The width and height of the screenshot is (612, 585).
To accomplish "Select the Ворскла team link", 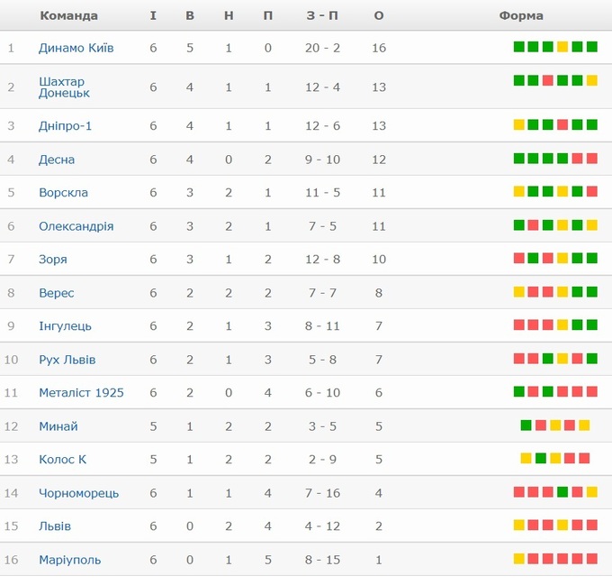I will coord(63,192).
